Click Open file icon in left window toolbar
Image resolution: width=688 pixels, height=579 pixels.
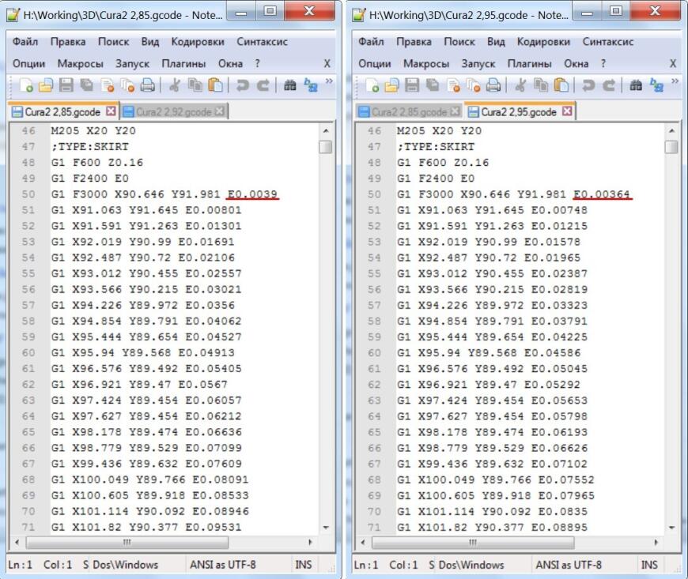point(46,85)
